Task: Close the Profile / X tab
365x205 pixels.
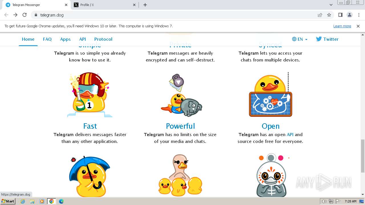Action: coord(135,5)
